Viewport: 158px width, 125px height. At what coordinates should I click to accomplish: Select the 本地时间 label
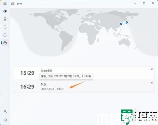coord(46,71)
